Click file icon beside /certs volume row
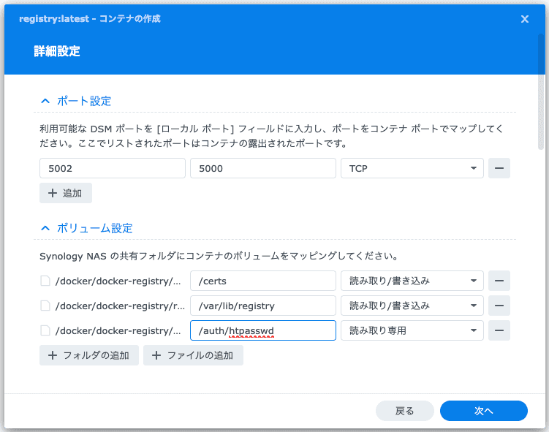The image size is (549, 432). [45, 281]
